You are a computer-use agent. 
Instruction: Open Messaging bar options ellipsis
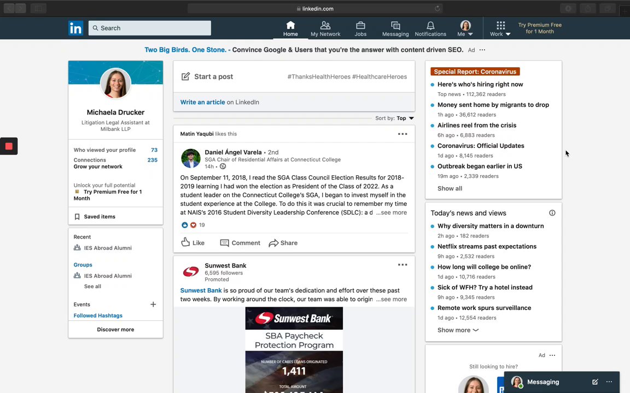609,382
